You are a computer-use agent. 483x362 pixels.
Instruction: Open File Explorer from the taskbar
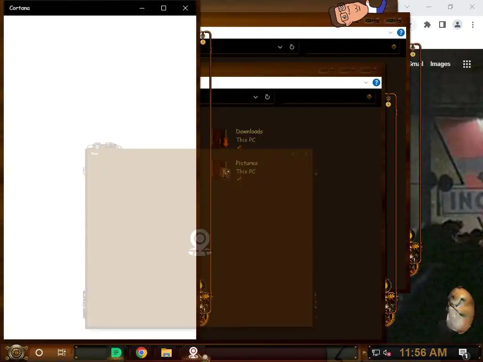coord(167,353)
